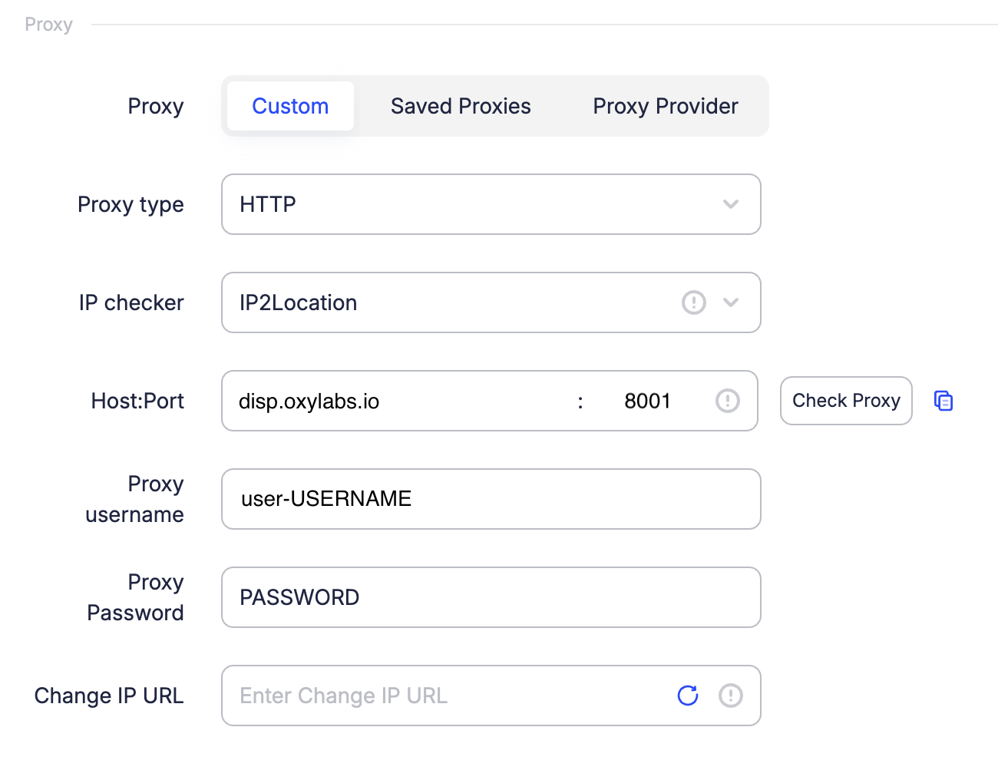Click the refresh icon in Change IP URL

tap(688, 696)
